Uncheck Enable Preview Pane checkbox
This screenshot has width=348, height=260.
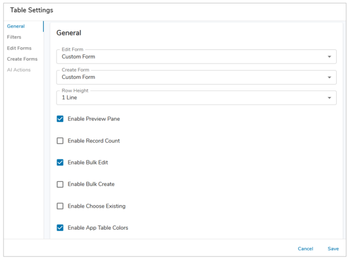coord(60,119)
